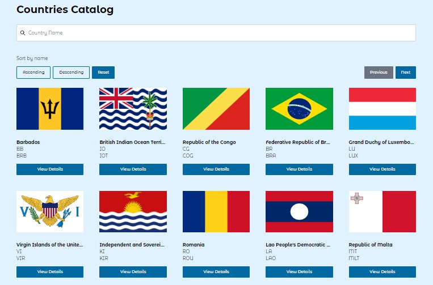Click the Barbados flag image
This screenshot has height=285, width=433.
click(x=50, y=109)
